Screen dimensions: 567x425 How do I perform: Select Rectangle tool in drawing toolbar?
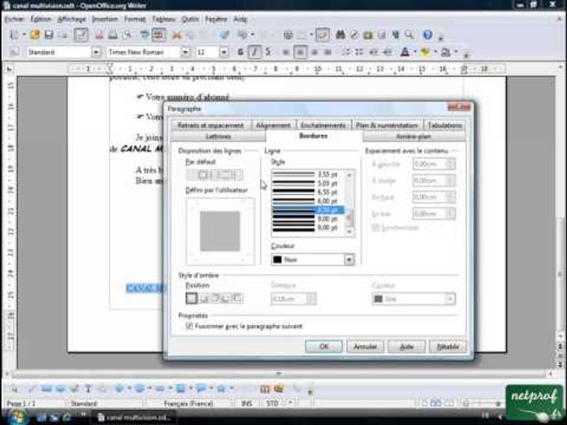click(x=46, y=389)
